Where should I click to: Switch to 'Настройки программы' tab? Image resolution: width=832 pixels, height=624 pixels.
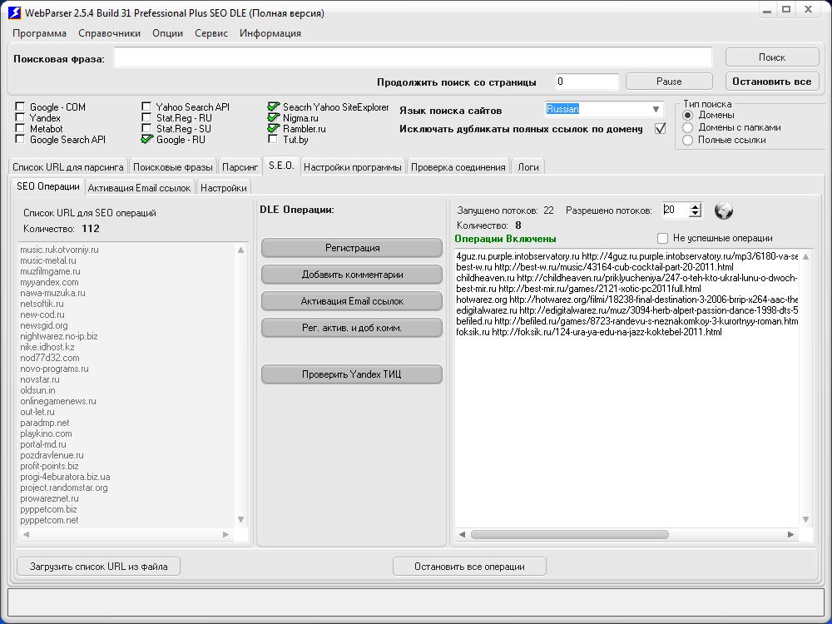click(352, 166)
